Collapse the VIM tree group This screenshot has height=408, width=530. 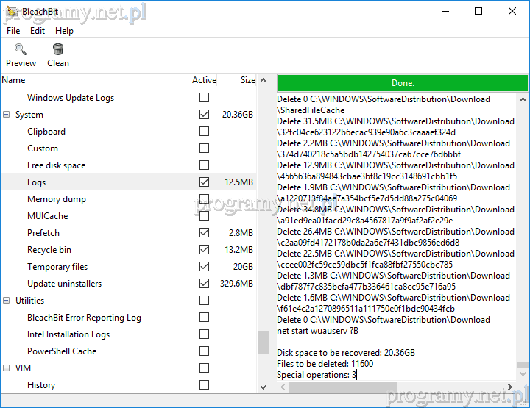[x=7, y=368]
